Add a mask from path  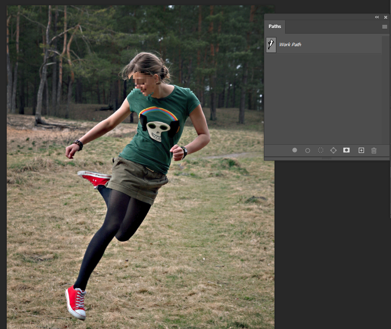tap(346, 150)
